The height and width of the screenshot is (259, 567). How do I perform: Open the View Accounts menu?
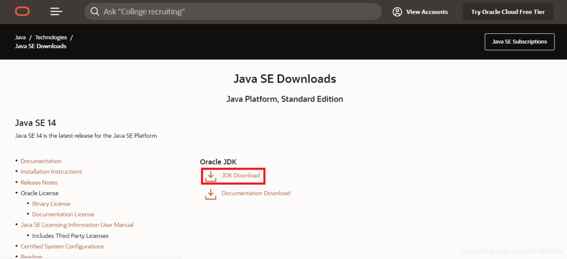(x=426, y=12)
